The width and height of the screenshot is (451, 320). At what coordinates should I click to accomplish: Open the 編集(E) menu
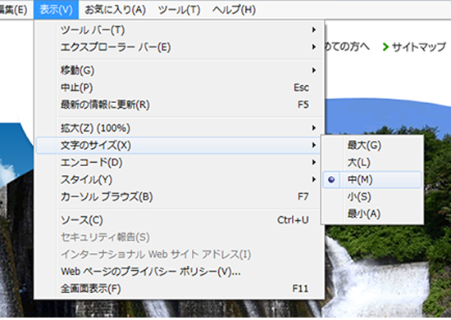click(13, 10)
